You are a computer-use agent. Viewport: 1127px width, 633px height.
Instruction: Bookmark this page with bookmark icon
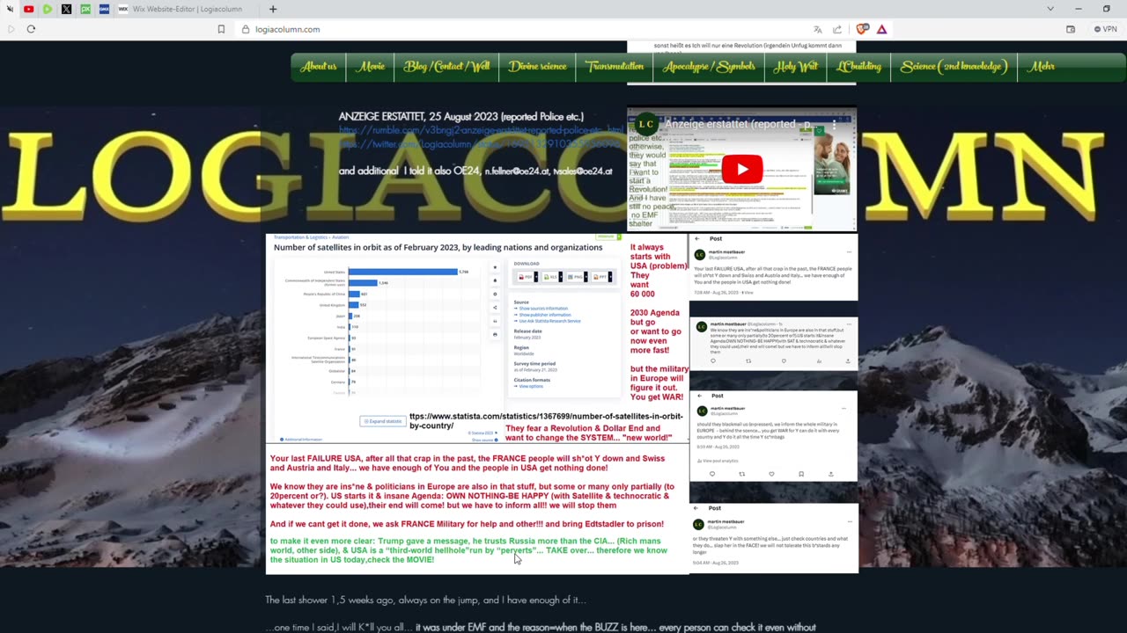tap(221, 29)
